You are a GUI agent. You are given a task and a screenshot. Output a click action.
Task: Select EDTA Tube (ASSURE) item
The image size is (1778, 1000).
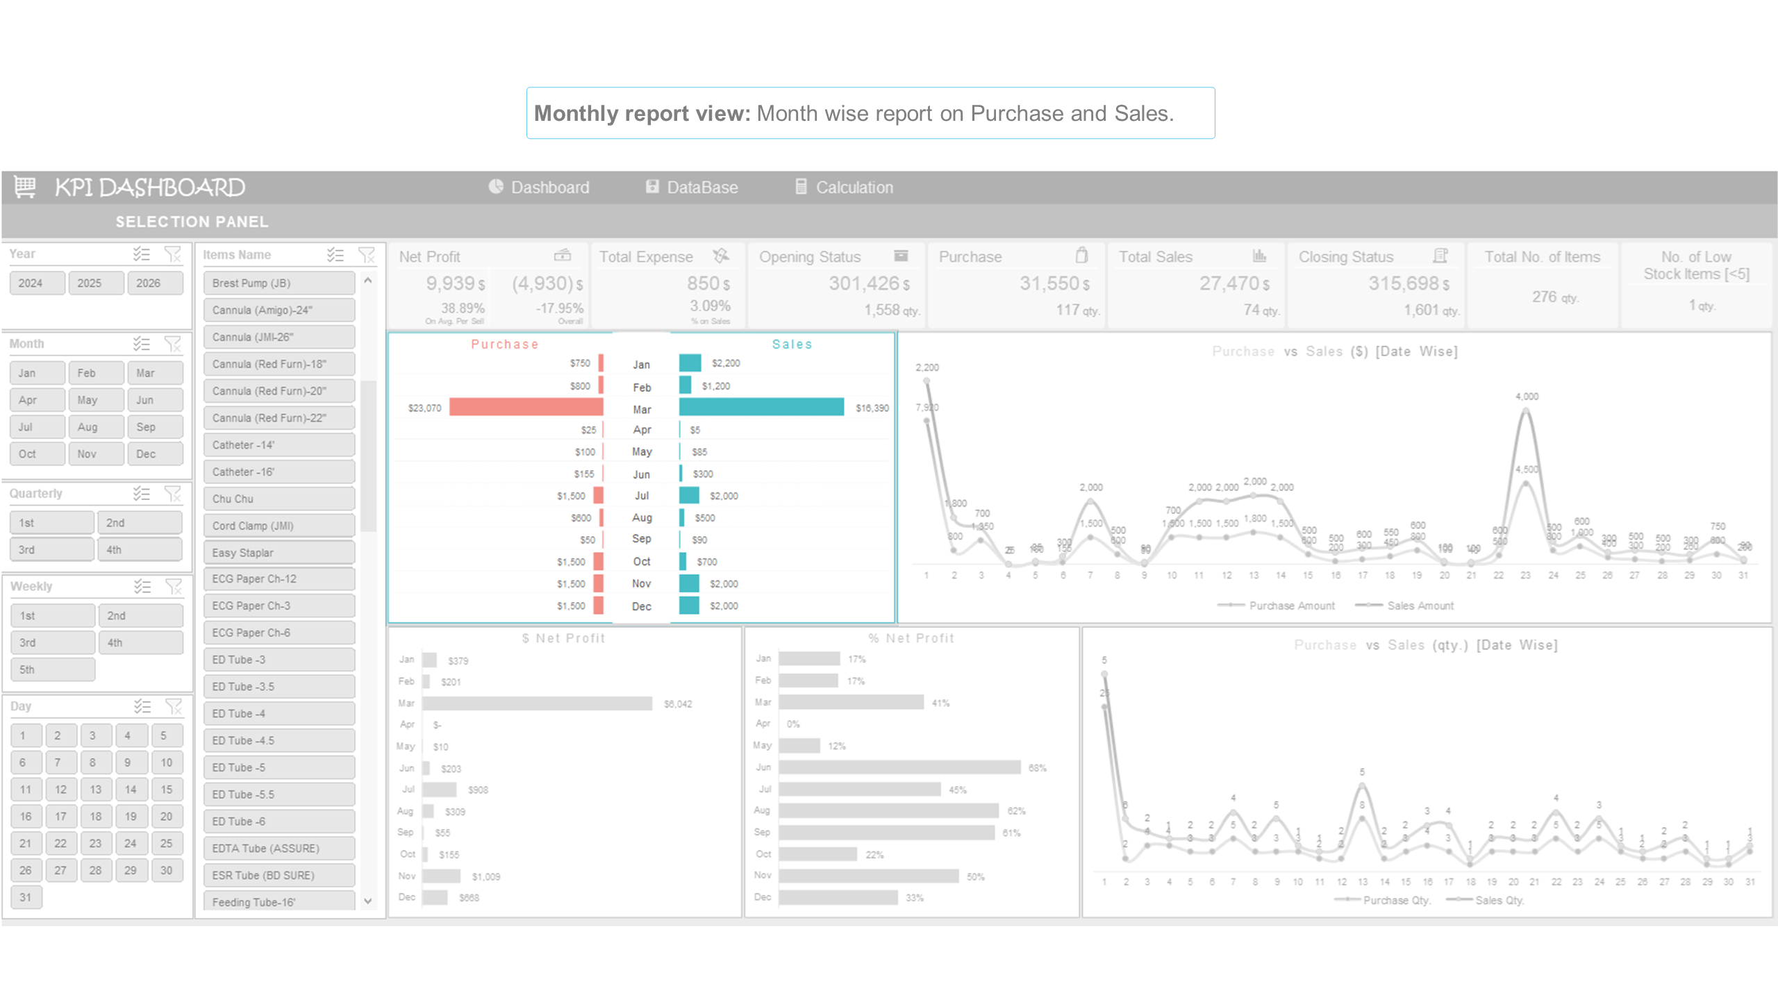coord(279,849)
